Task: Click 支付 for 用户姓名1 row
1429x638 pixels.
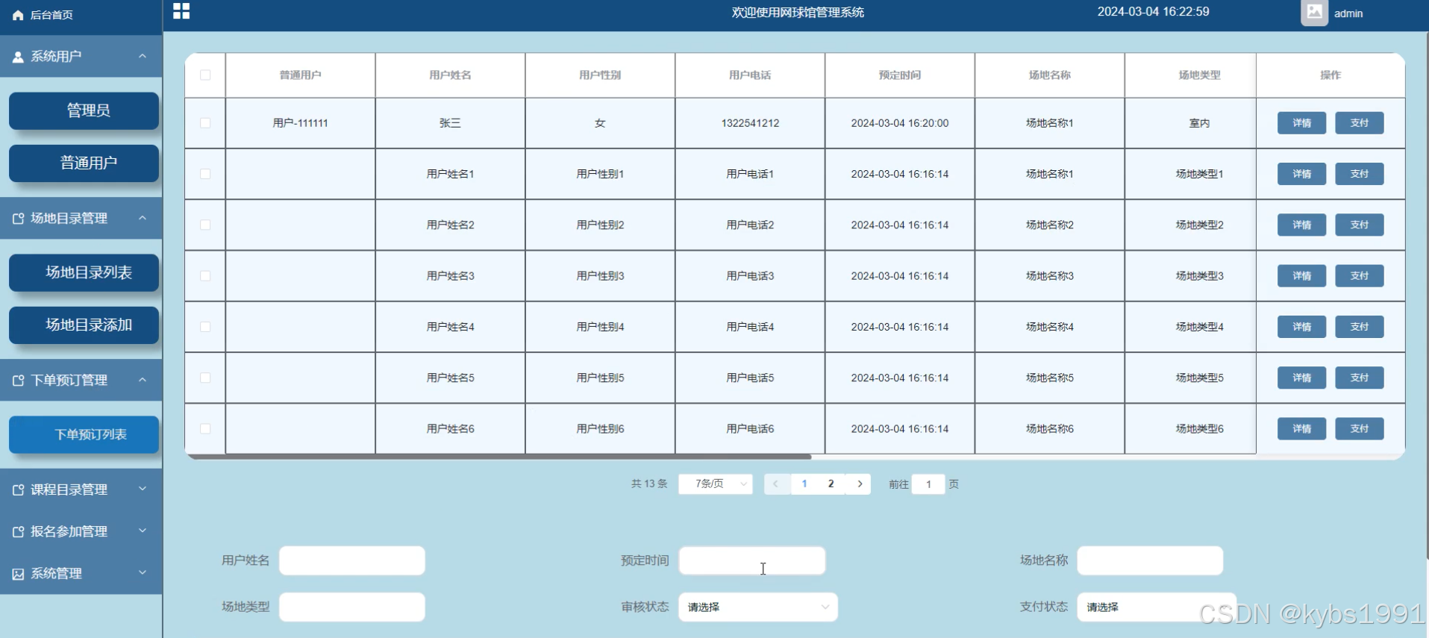Action: coord(1359,174)
